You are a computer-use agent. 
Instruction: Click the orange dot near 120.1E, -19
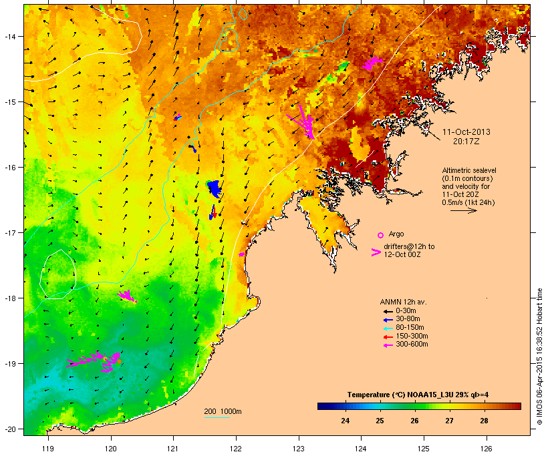click(x=119, y=361)
